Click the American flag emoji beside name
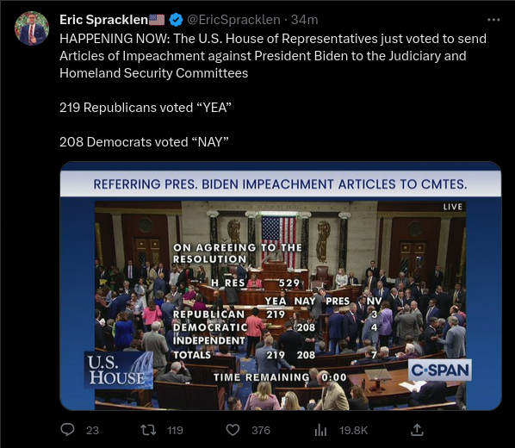The height and width of the screenshot is (448, 515). click(157, 20)
